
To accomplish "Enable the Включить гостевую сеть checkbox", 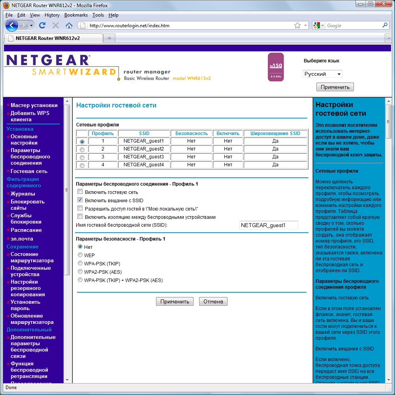I will pos(80,192).
